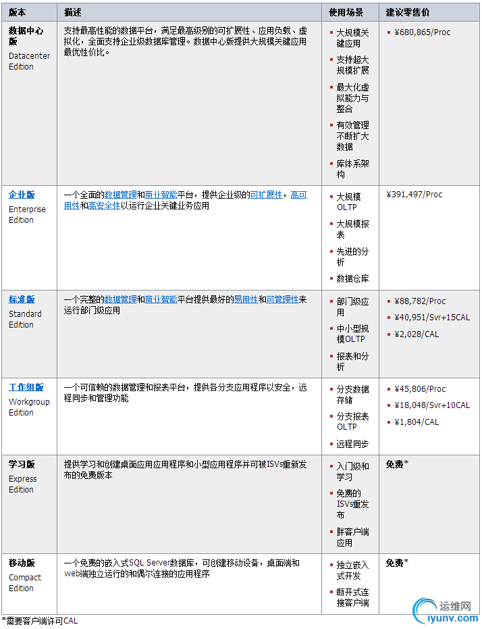Click 先进的分析 scenario item
This screenshot has height=629, width=482.
pos(352,257)
